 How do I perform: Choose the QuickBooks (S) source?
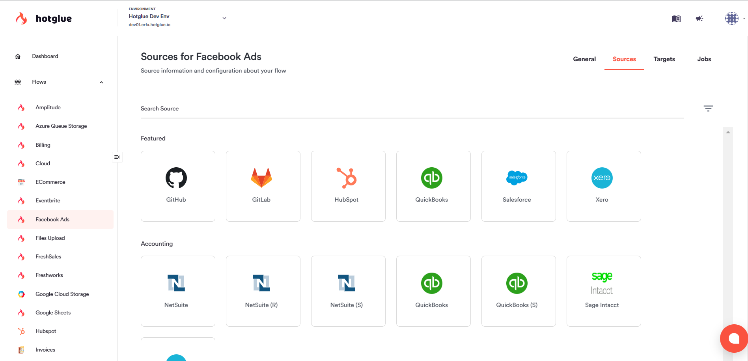click(519, 291)
